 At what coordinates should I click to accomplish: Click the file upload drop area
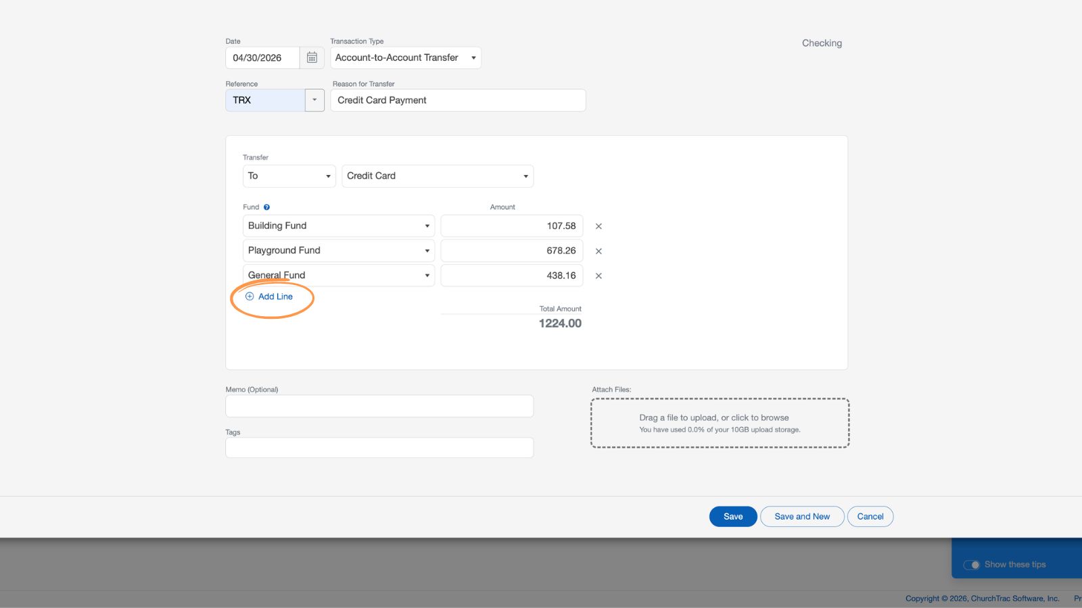coord(720,423)
